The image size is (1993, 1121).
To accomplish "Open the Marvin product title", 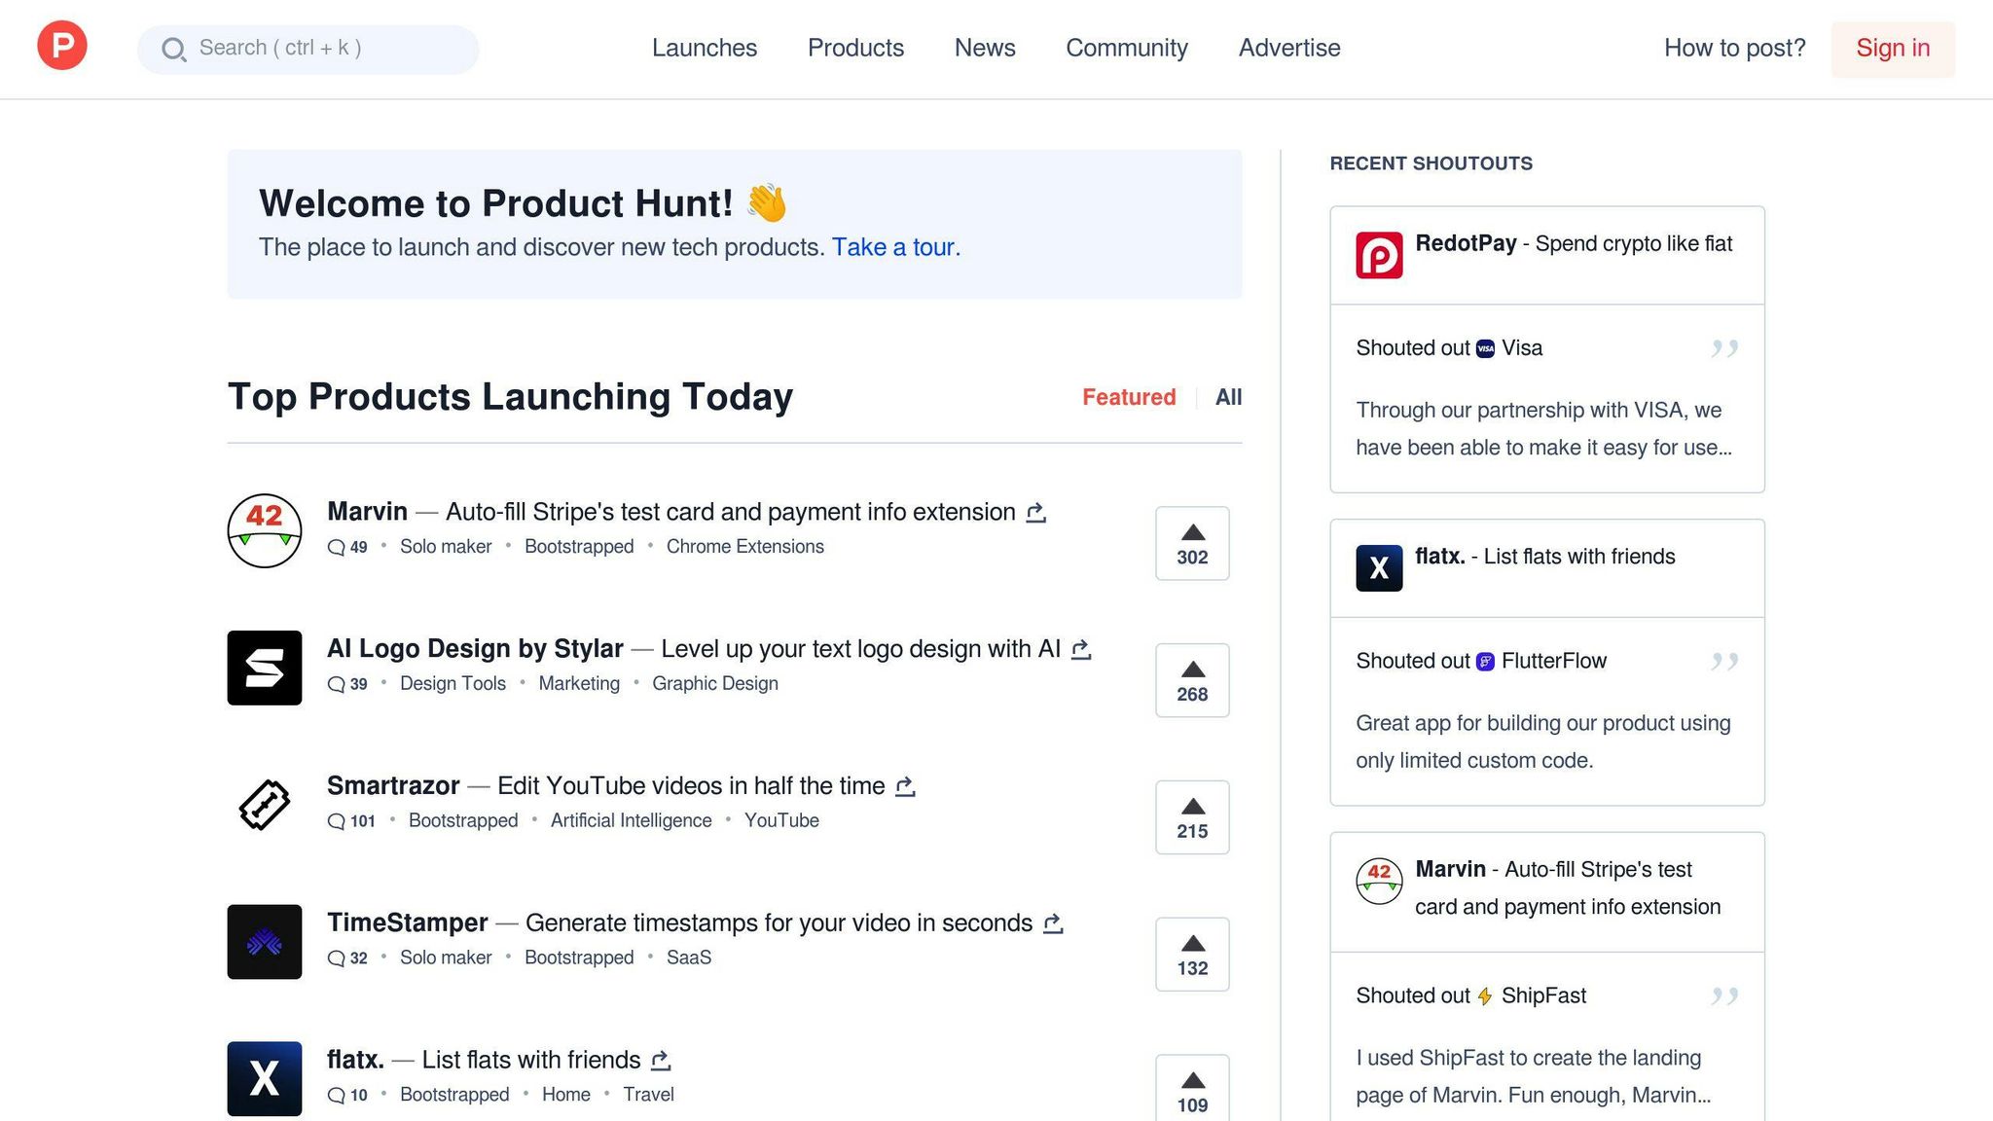I will (367, 512).
